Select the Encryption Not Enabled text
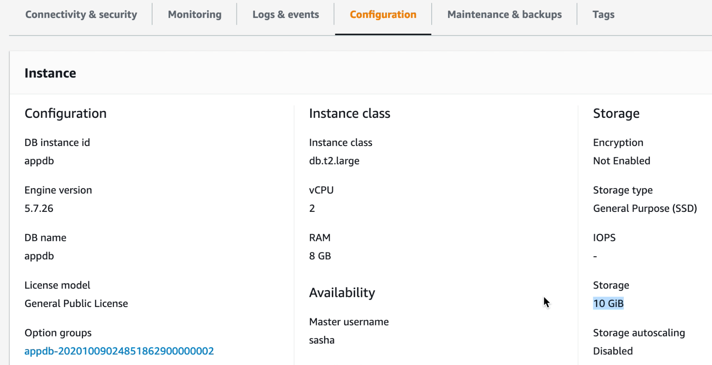Screen dimensions: 712x365 (x=621, y=161)
